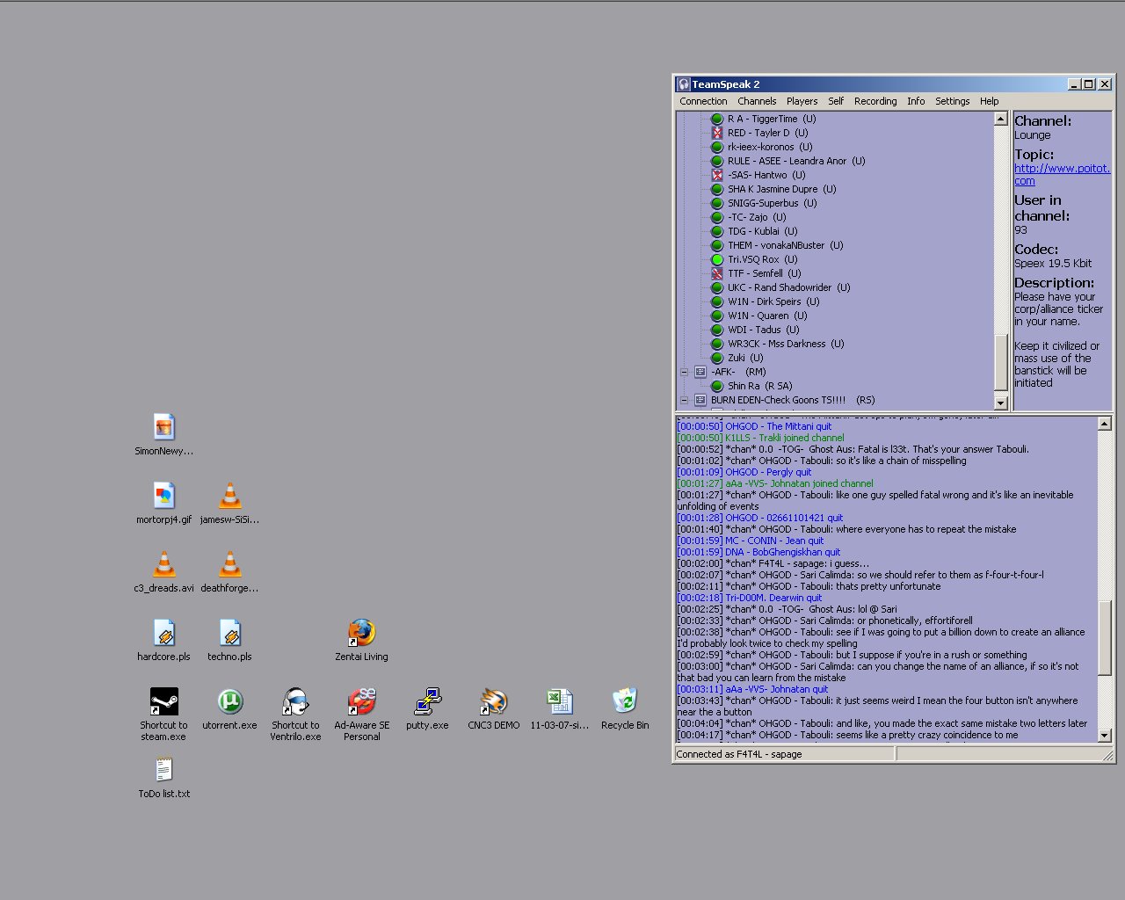Open the mortorpj4.gif desktop icon
Image resolution: width=1125 pixels, height=900 pixels.
[164, 496]
